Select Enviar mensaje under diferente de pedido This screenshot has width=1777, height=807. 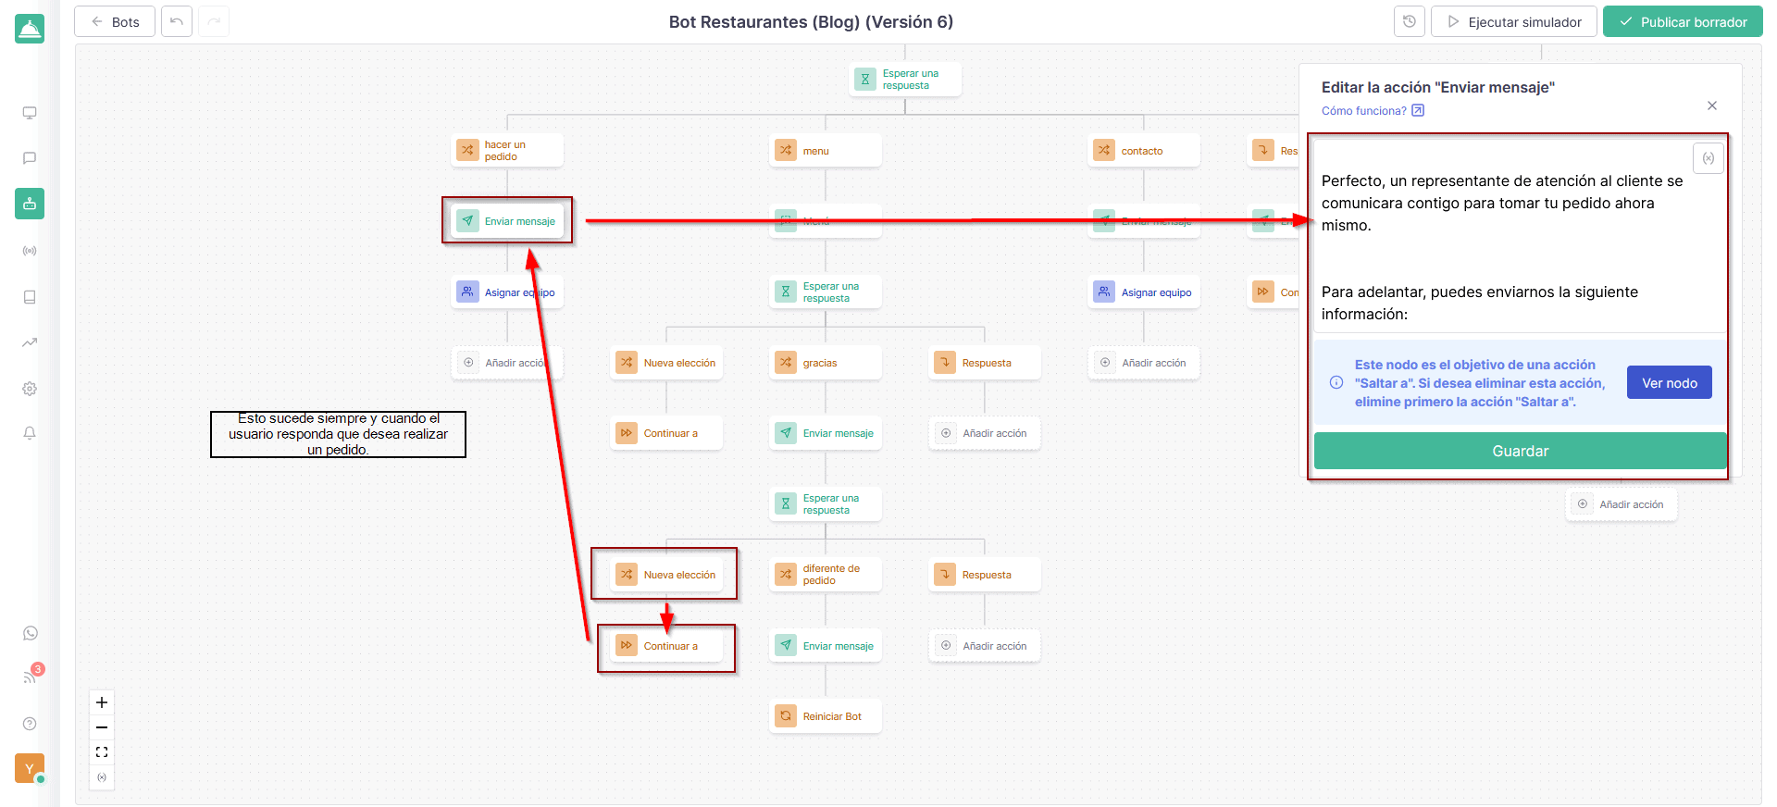click(826, 646)
